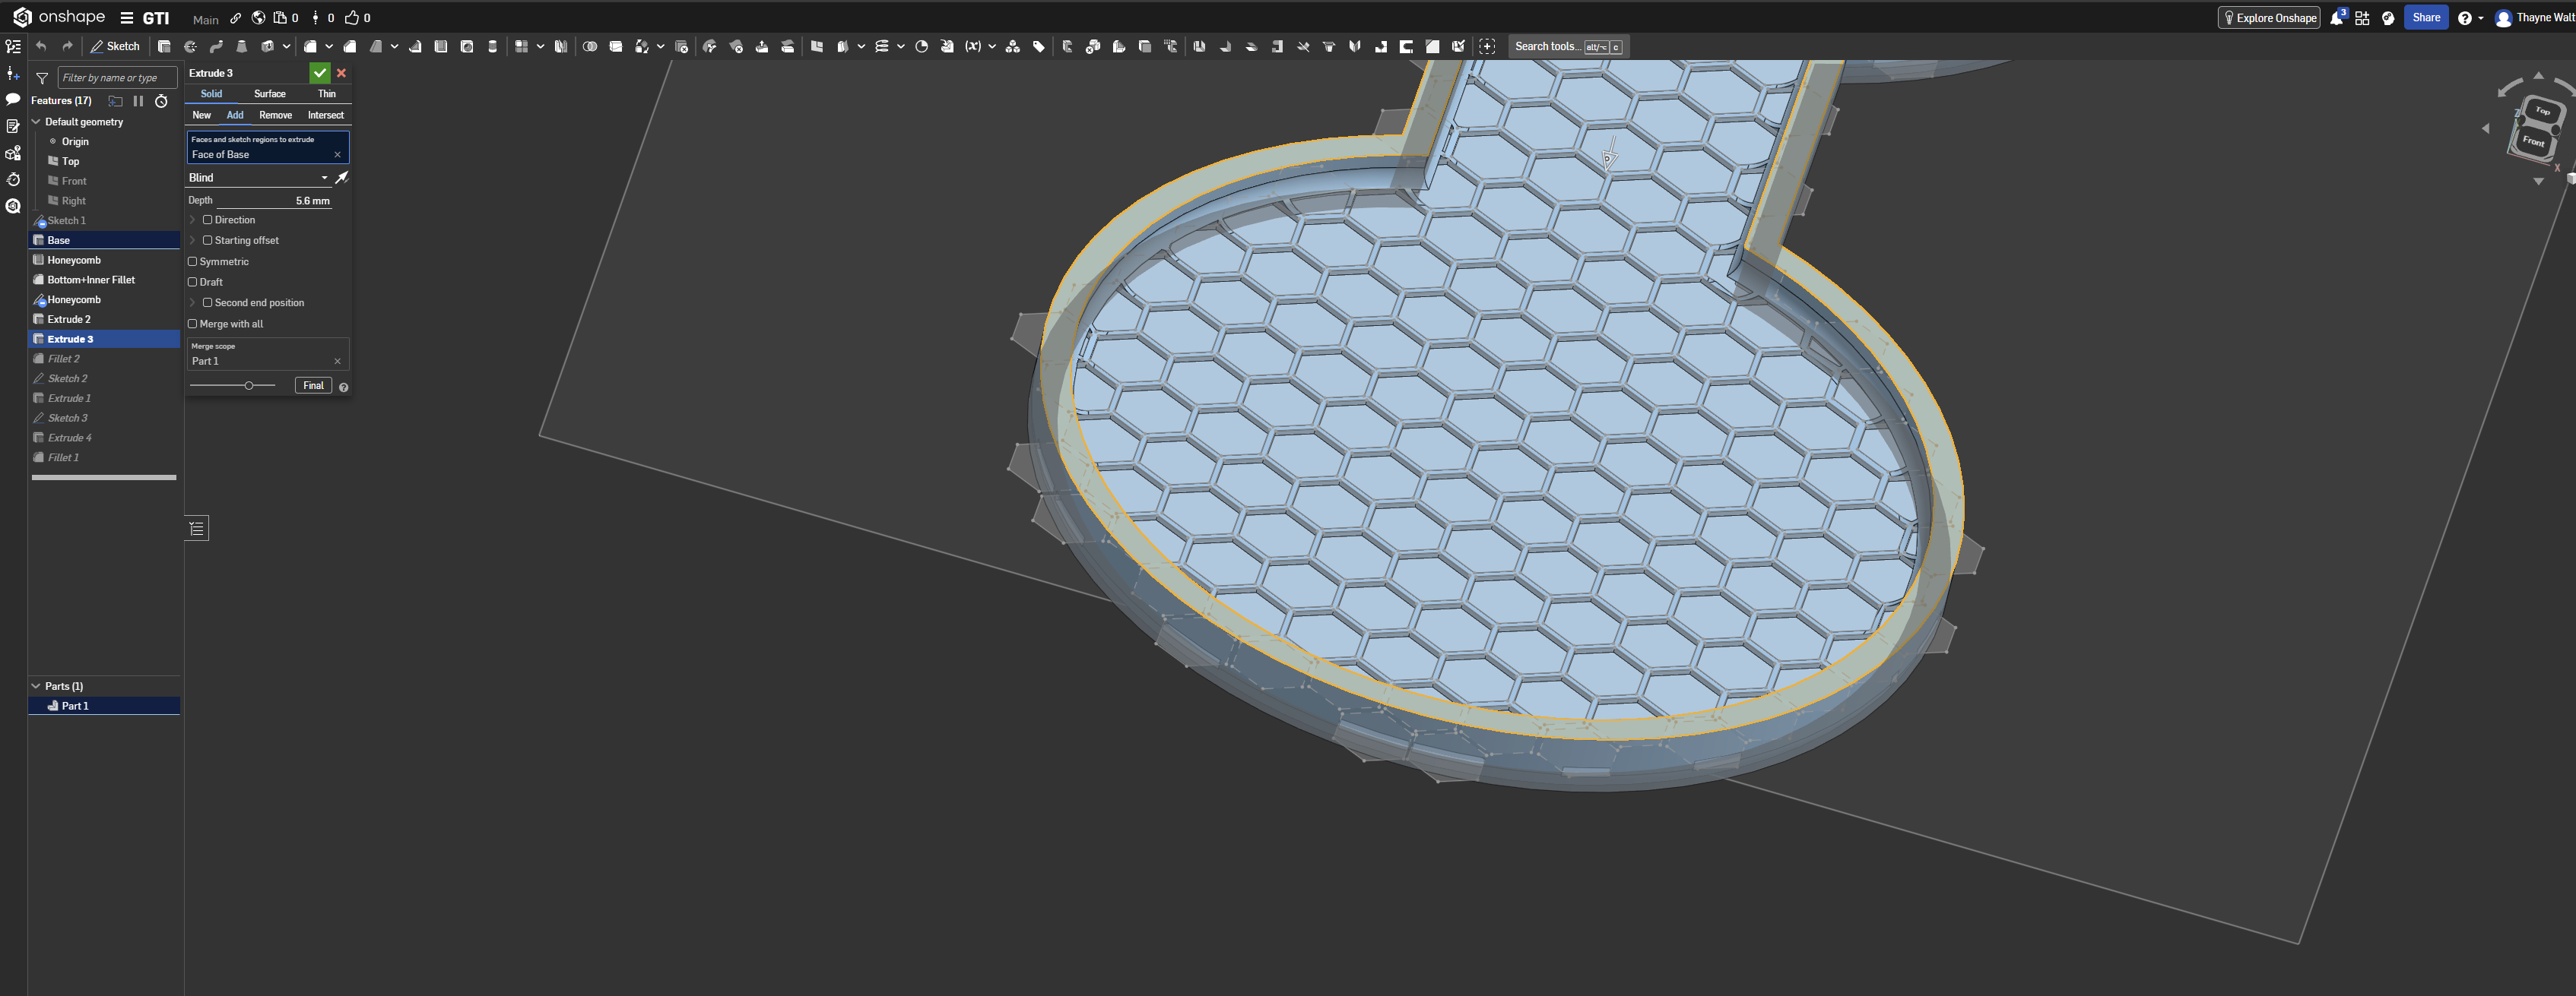Switch to the Surface tab
The image size is (2576, 996).
(269, 94)
